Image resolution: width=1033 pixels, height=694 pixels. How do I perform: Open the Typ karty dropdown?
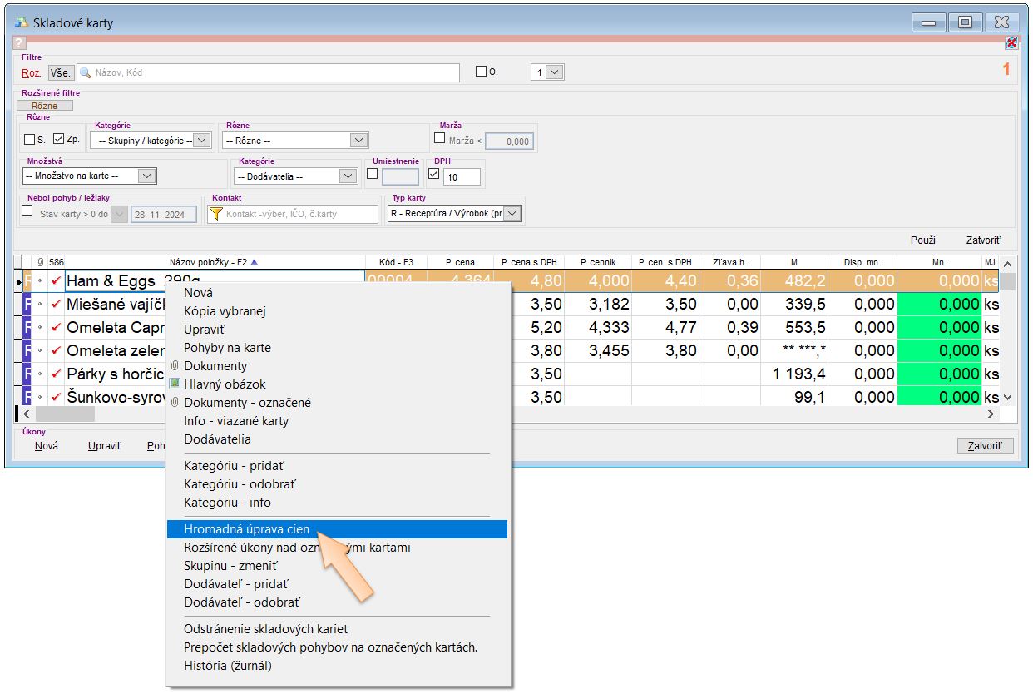(512, 214)
